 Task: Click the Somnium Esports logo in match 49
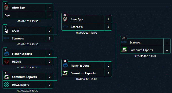[124, 50]
